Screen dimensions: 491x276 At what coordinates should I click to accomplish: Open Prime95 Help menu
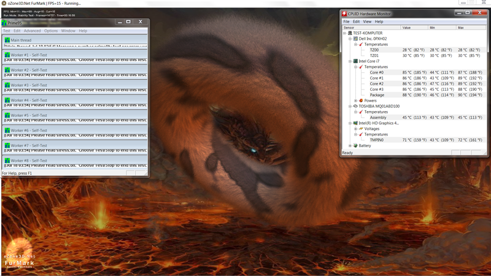[x=83, y=31]
